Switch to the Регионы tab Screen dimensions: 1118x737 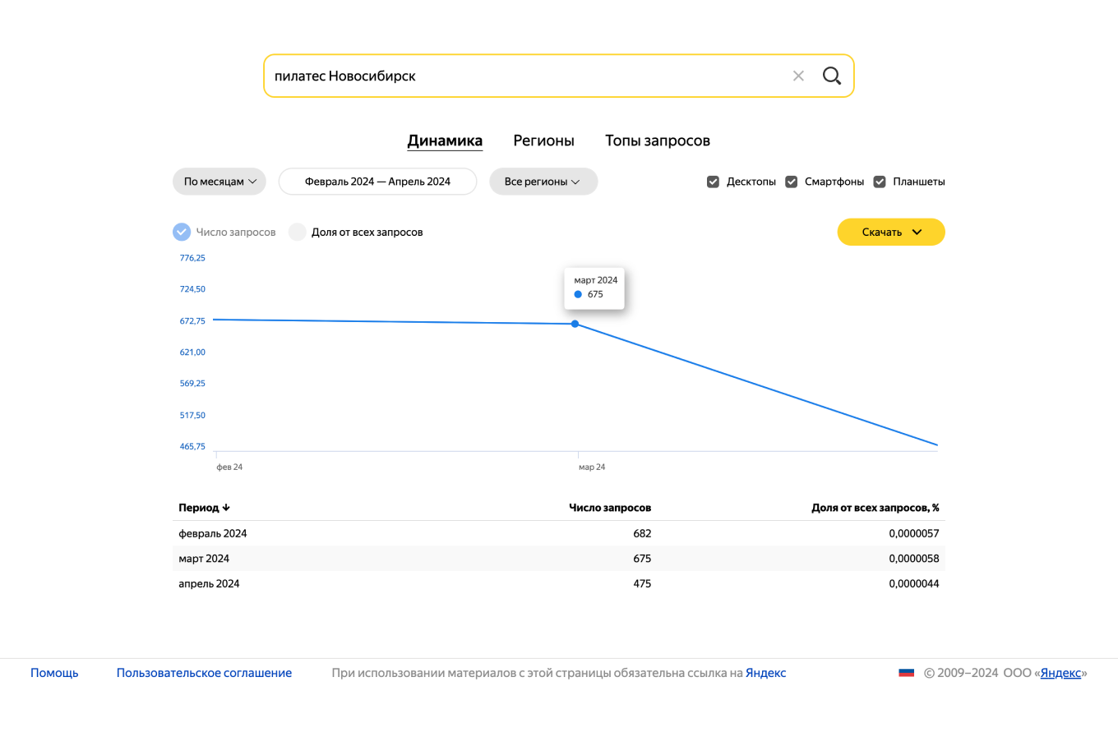[x=543, y=140]
